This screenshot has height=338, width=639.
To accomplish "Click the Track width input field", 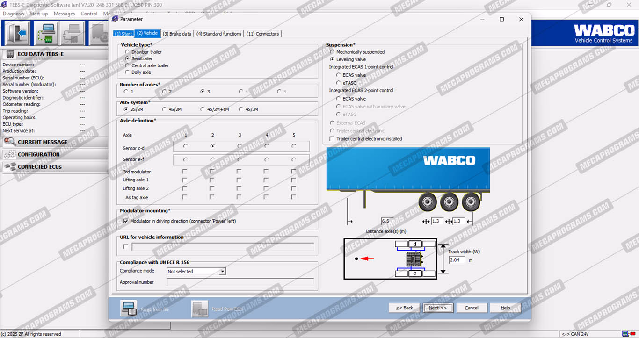I will tap(457, 260).
